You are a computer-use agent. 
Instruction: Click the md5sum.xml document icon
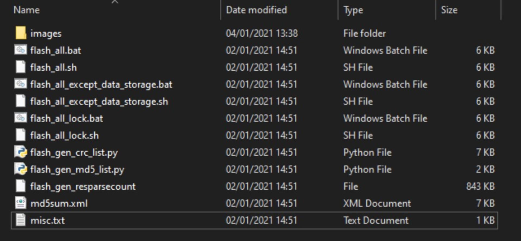[x=21, y=203]
